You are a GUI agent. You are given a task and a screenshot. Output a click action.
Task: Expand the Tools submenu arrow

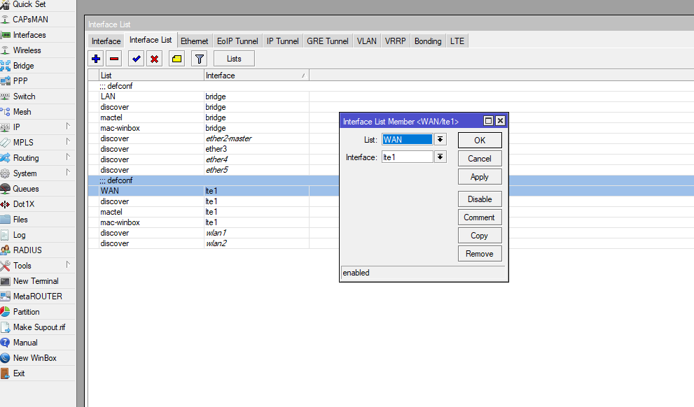coord(68,265)
